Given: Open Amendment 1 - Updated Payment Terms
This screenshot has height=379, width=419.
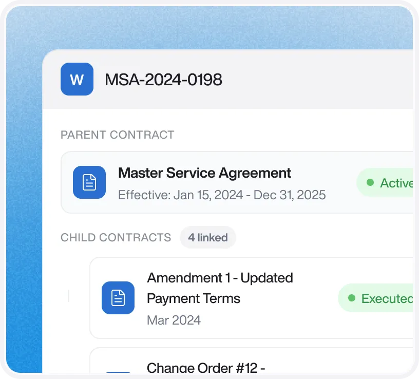Looking at the screenshot, I should tap(220, 288).
